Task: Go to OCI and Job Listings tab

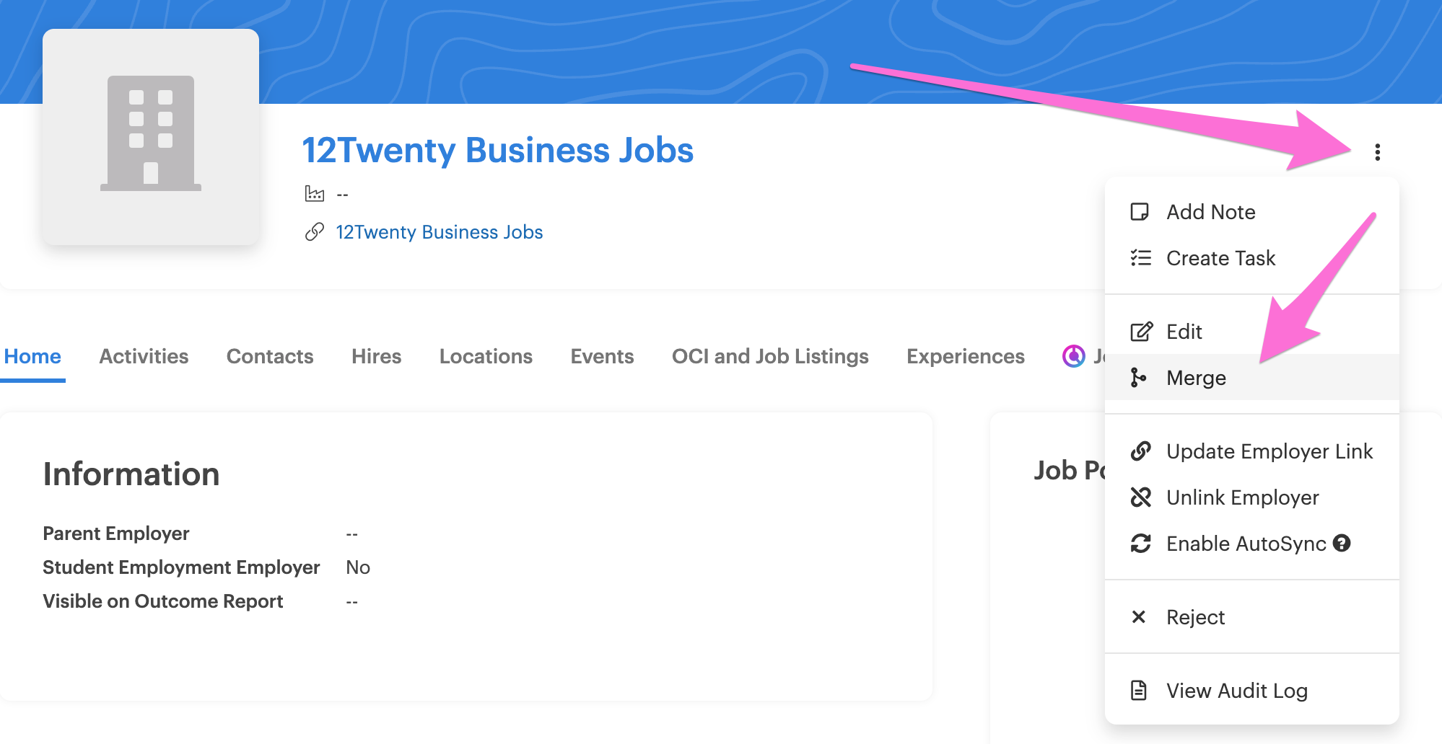Action: [770, 356]
